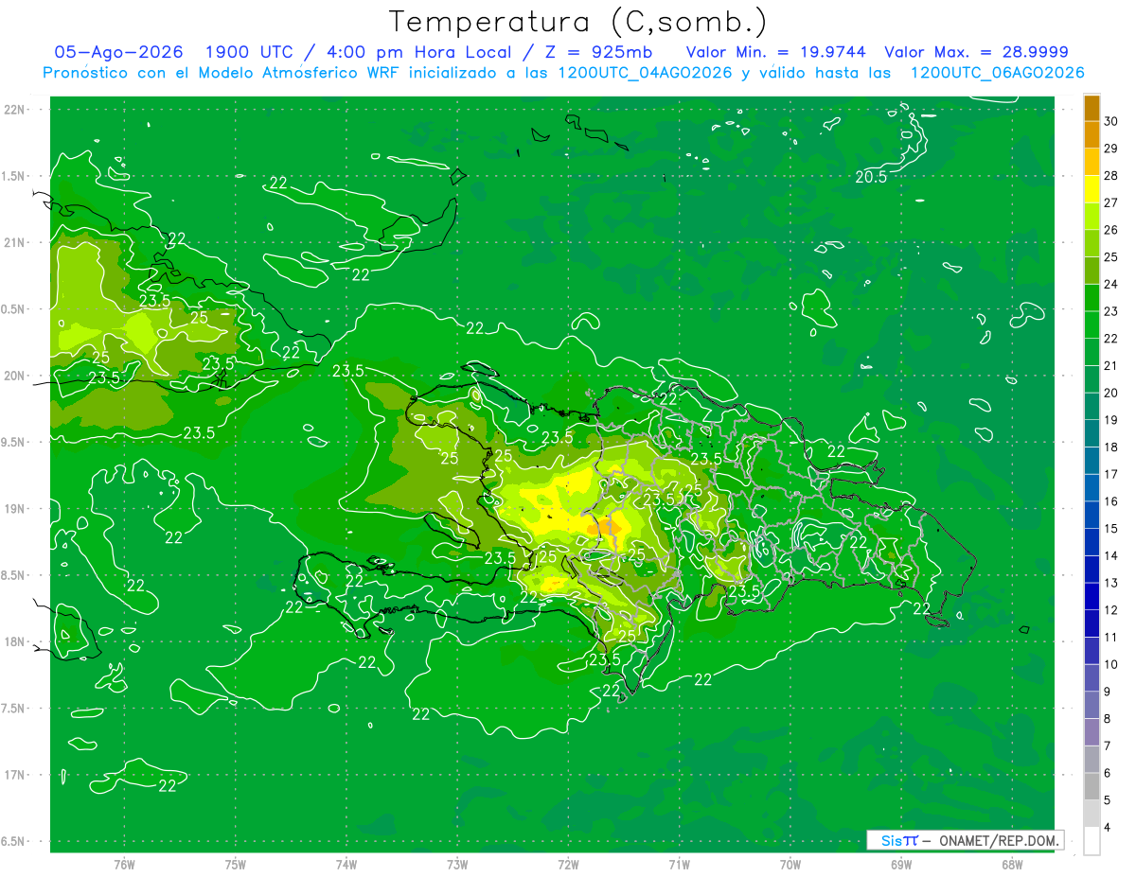Click the green legend band between 22 and 23
Image resolution: width=1136 pixels, height=877 pixels.
tap(1092, 324)
